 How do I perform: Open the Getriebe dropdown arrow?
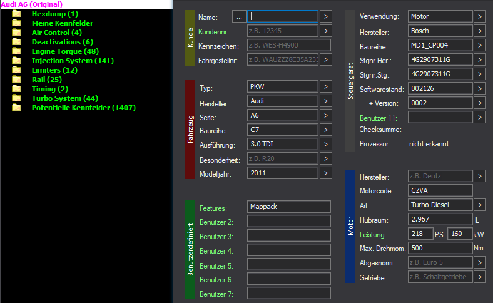(x=480, y=277)
